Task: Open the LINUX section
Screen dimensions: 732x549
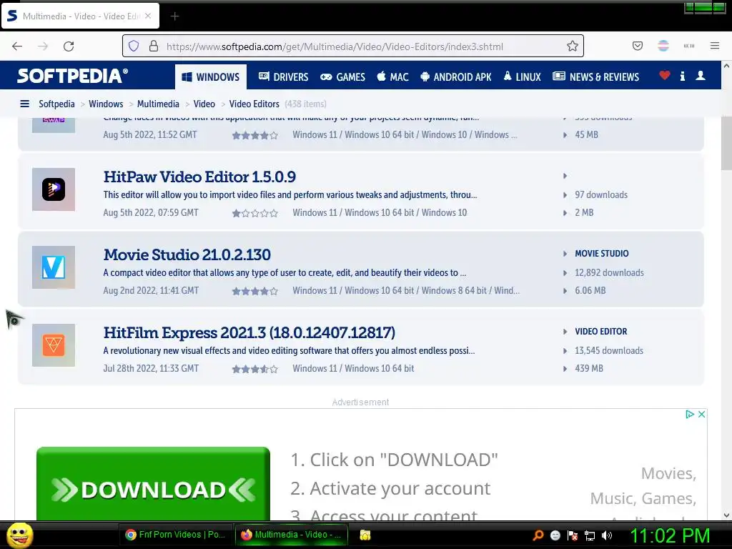Action: (x=522, y=76)
